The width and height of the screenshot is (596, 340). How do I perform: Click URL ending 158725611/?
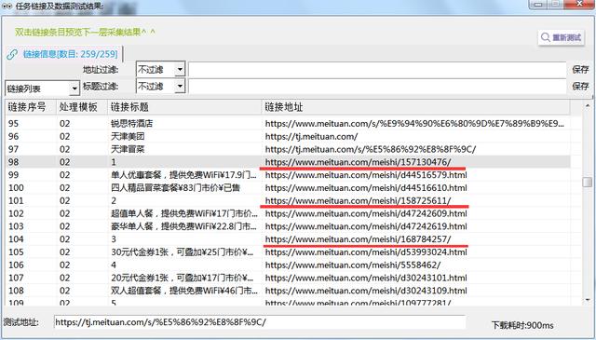pos(358,200)
